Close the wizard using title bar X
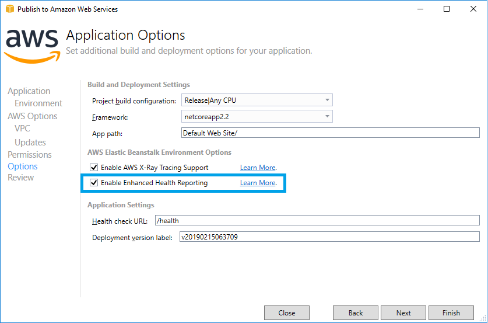 pos(473,9)
